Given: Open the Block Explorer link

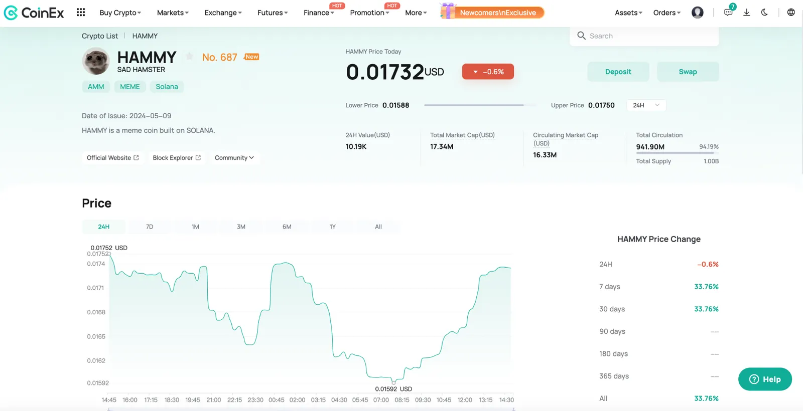Looking at the screenshot, I should tap(177, 157).
